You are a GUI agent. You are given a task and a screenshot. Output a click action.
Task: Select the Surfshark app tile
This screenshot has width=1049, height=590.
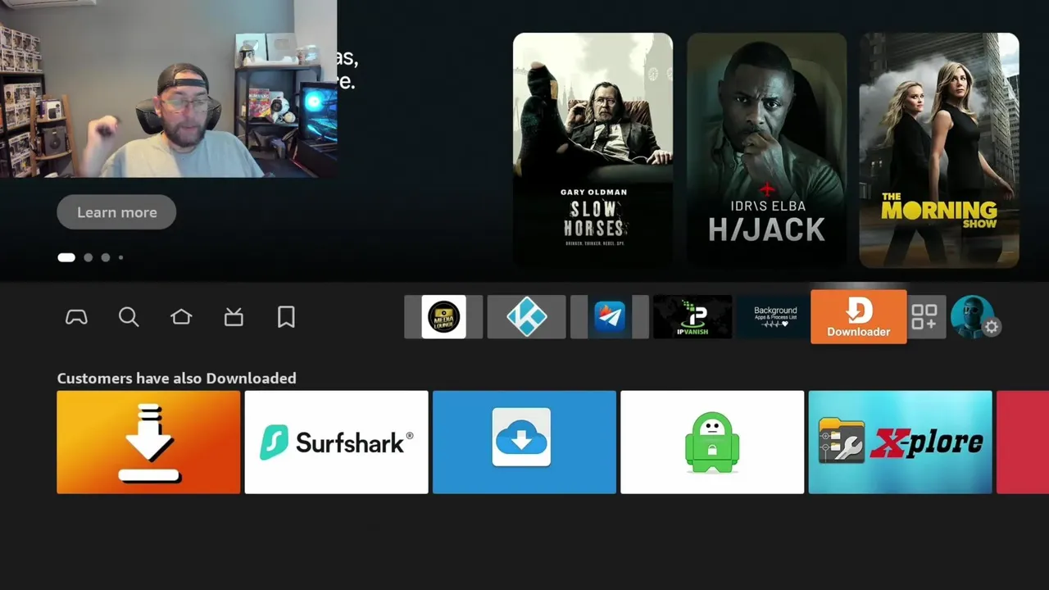[x=336, y=442]
